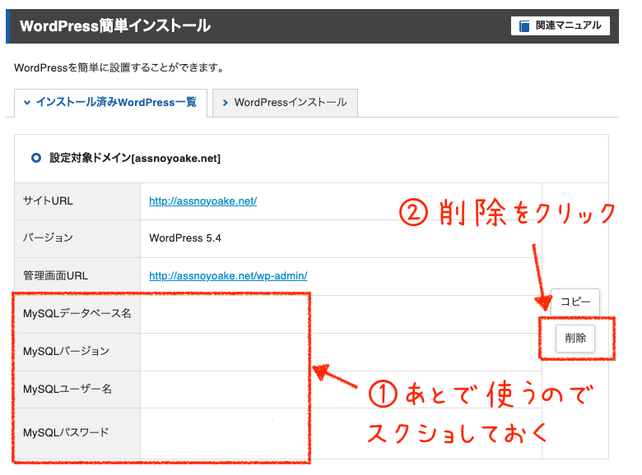Viewport: 642px width, 475px height.
Task: Click the book icon beside 関連マニュアル
Action: pos(524,26)
